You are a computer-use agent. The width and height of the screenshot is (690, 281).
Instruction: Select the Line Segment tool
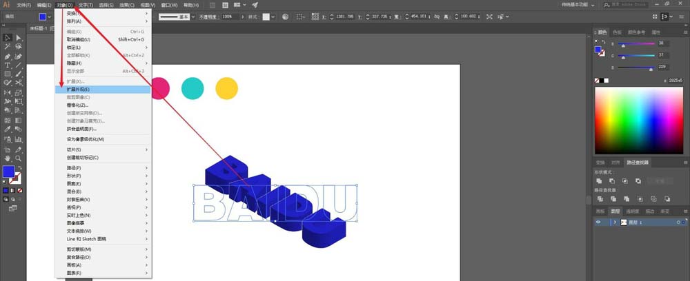pyautogui.click(x=19, y=65)
